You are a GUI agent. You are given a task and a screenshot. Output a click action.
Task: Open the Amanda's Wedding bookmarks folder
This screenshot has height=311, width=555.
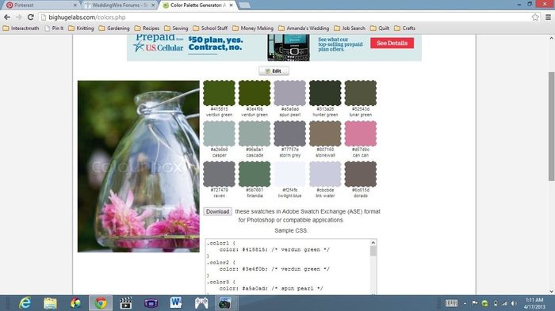(x=304, y=28)
